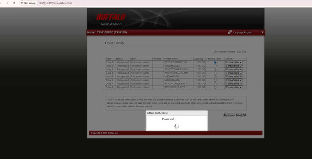Open the Action dropdown for Drive 8
This screenshot has height=159, width=312.
coord(234,87)
